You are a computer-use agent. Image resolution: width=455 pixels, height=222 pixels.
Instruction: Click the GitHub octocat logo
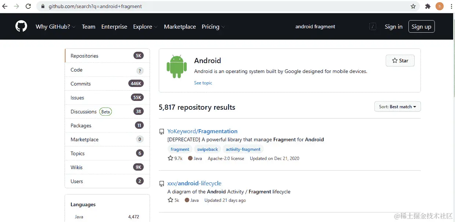(x=21, y=26)
